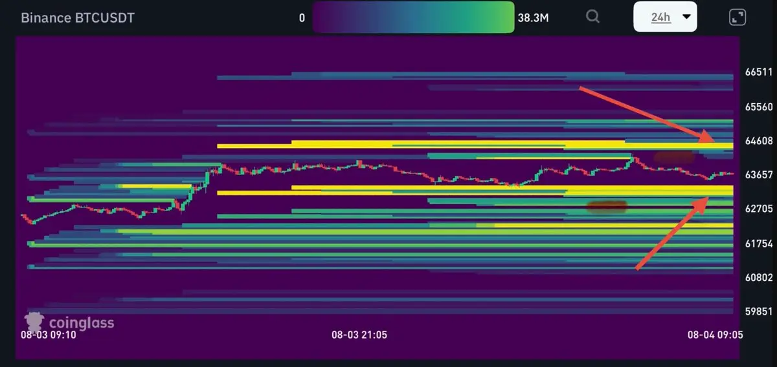Click the 38.3M scale maximum label
Screen dimensions: 777x367
[533, 18]
